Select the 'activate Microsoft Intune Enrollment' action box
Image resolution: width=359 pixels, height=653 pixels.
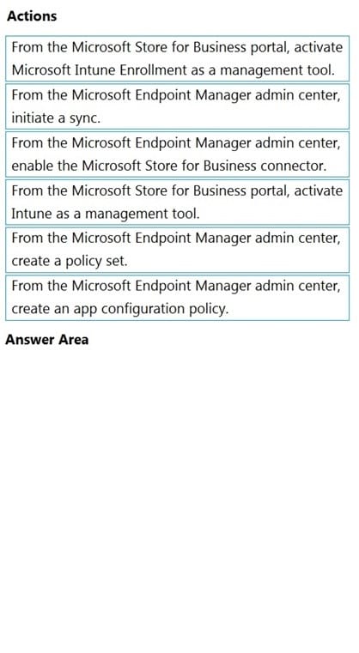pos(177,58)
